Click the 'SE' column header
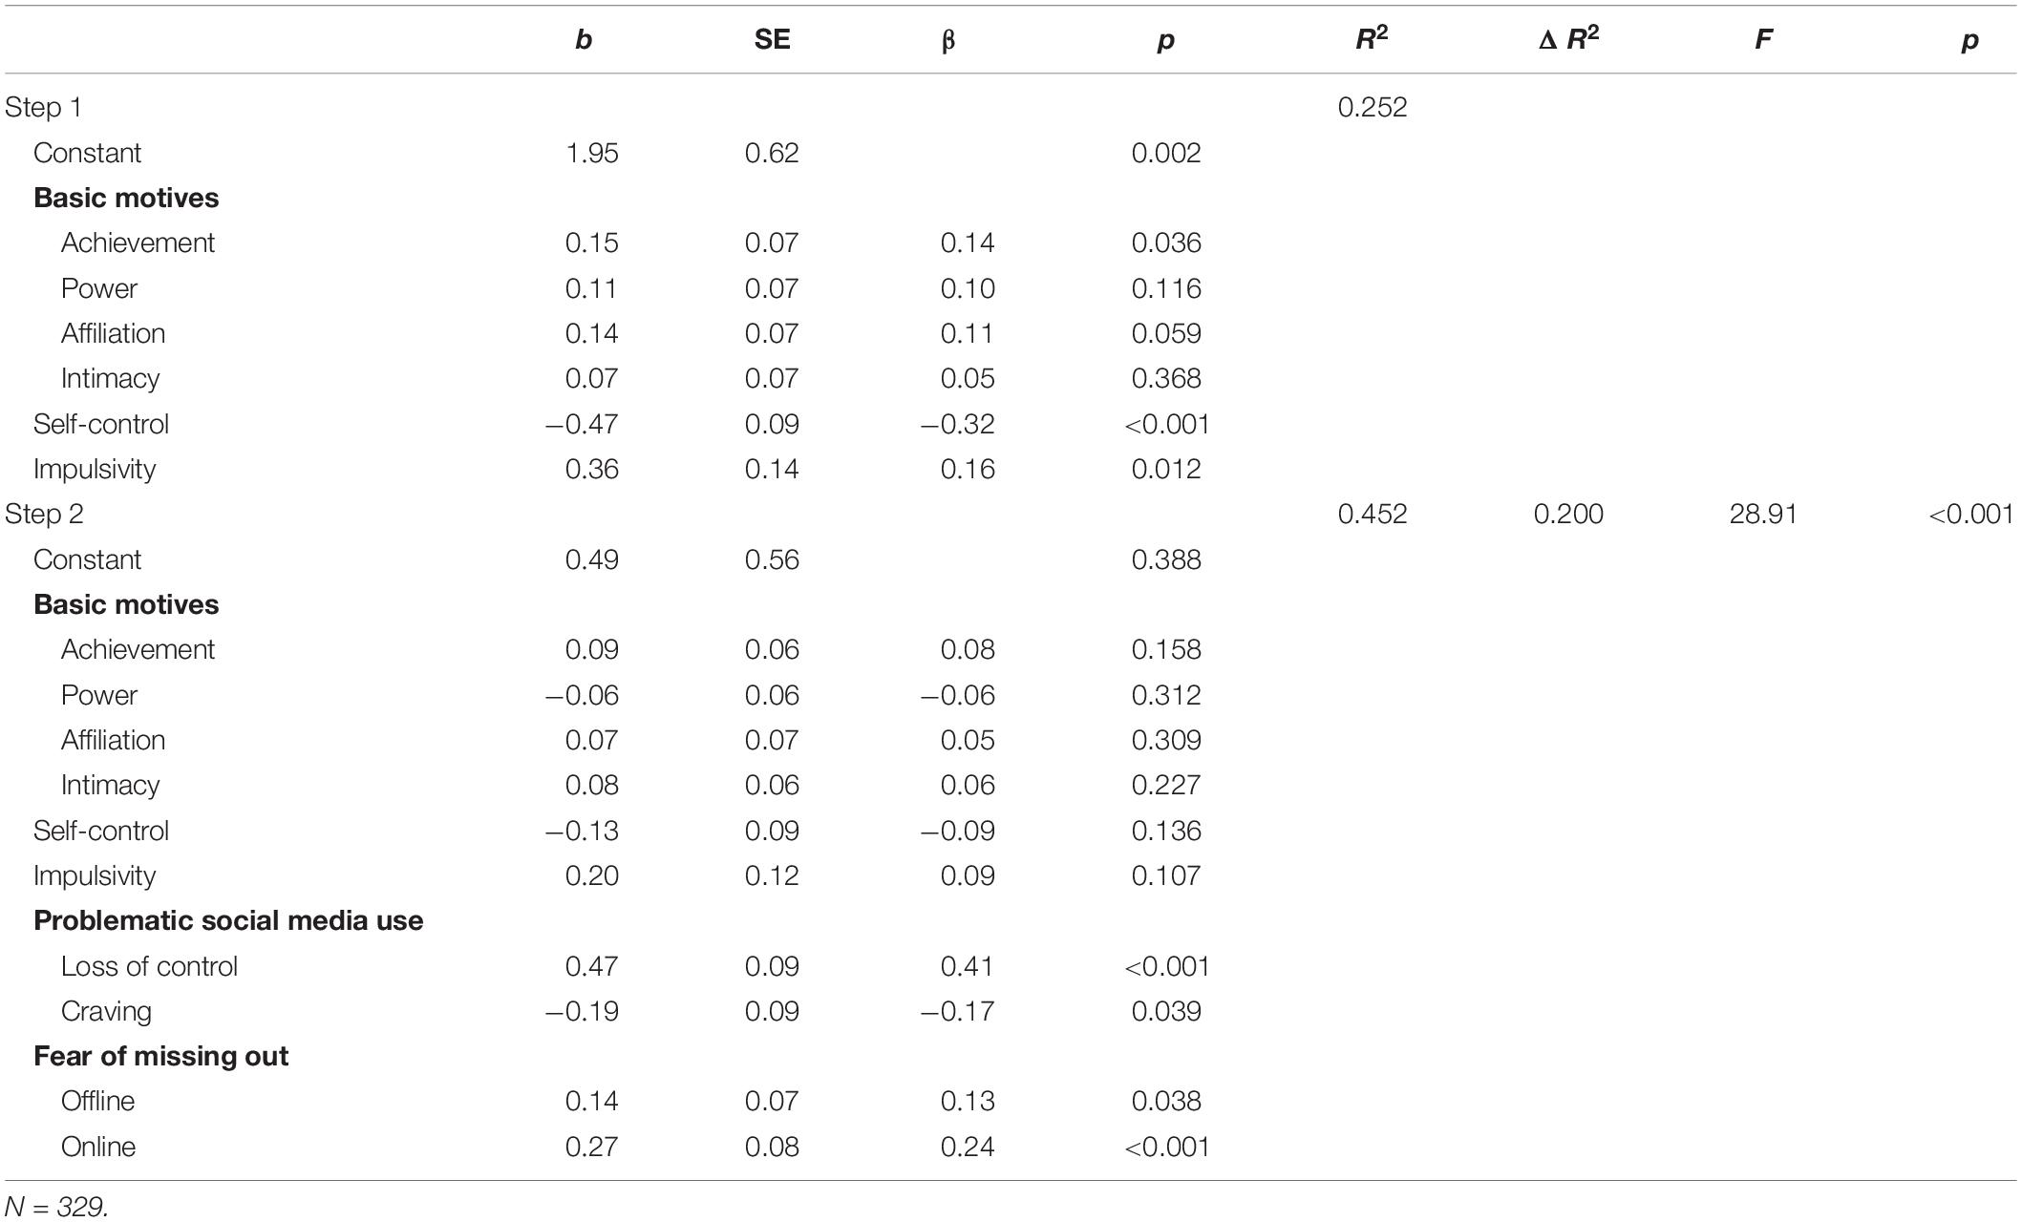 772,40
